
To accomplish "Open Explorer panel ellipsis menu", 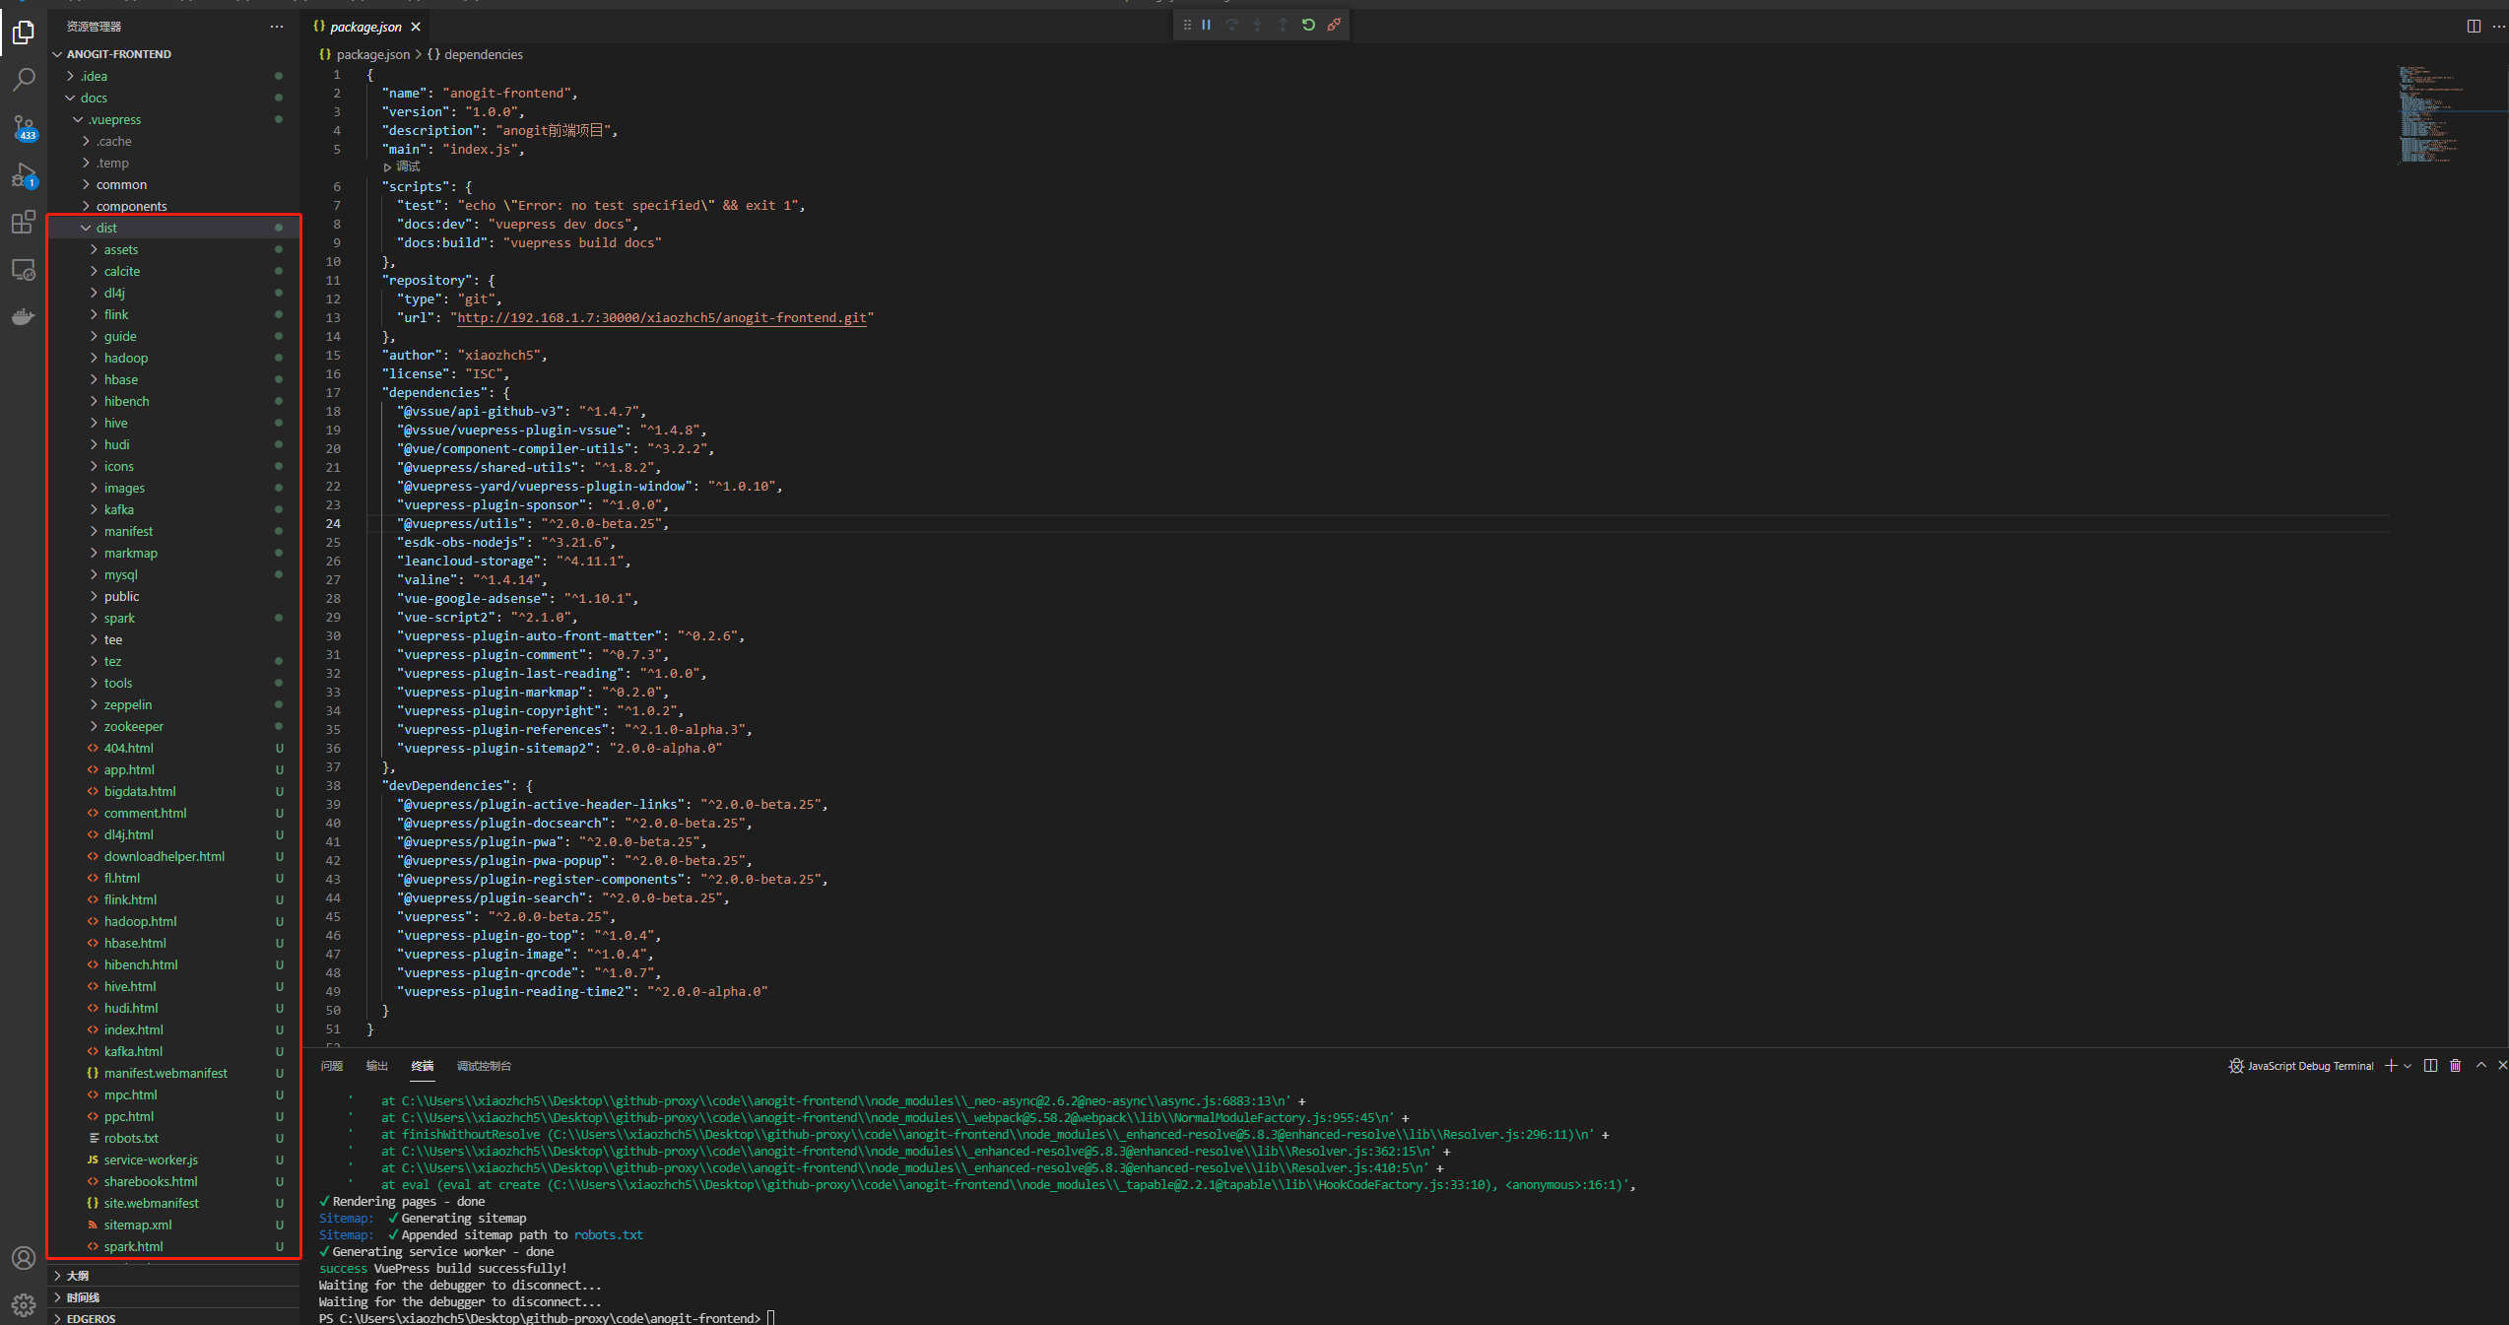I will tap(277, 27).
